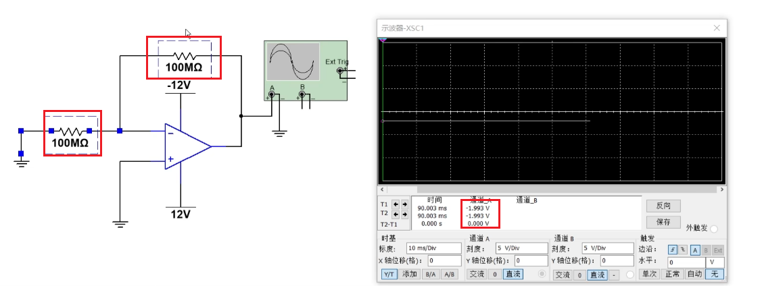Move cursor T1 left with arrow
Screen dimensions: 783x286
click(x=395, y=204)
